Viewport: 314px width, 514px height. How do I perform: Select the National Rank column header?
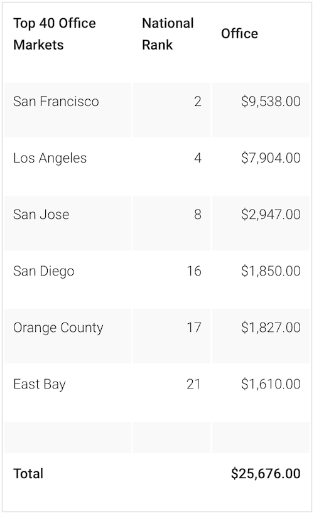[168, 34]
